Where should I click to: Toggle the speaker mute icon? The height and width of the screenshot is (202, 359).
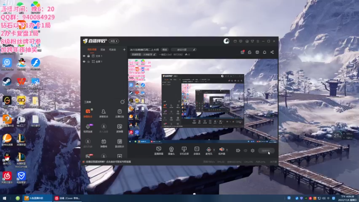point(221,149)
